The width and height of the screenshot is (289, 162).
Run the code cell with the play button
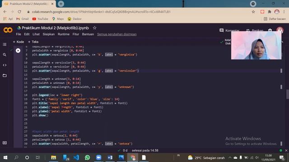pyautogui.click(x=18, y=50)
